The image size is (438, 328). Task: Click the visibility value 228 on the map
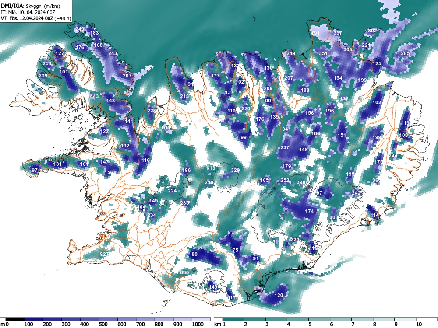(152, 111)
